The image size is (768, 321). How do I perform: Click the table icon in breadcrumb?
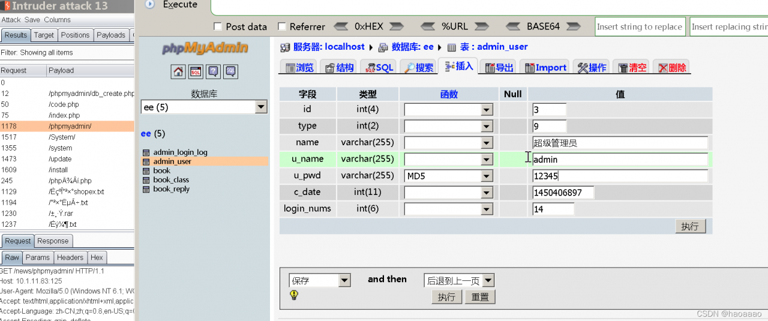(452, 47)
